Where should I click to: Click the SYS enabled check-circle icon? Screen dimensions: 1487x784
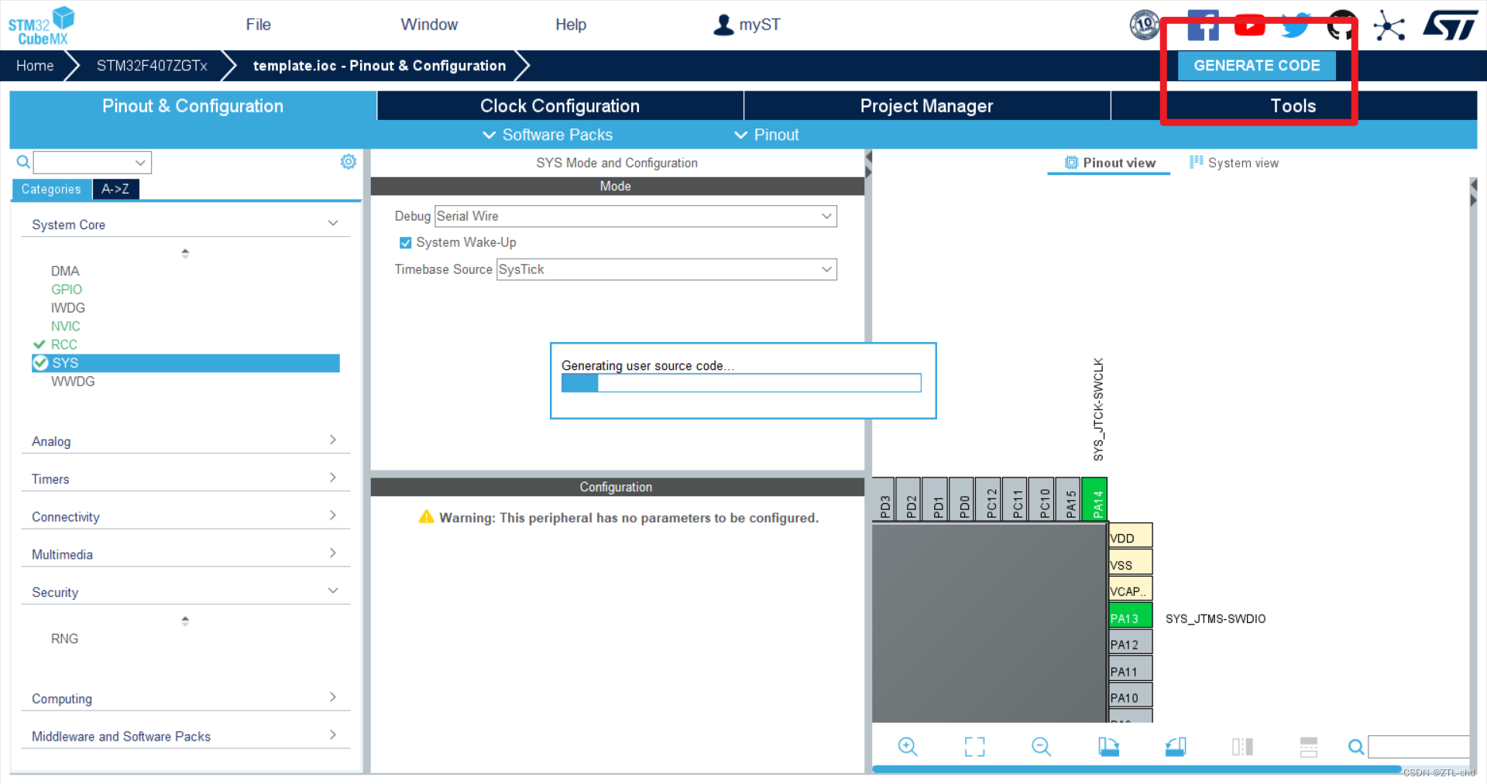pyautogui.click(x=41, y=363)
